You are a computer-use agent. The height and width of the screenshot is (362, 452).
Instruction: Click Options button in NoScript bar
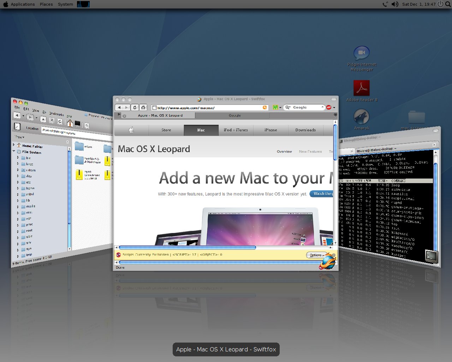click(x=316, y=255)
